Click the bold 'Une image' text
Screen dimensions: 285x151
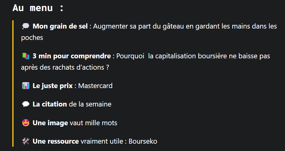(x=50, y=123)
